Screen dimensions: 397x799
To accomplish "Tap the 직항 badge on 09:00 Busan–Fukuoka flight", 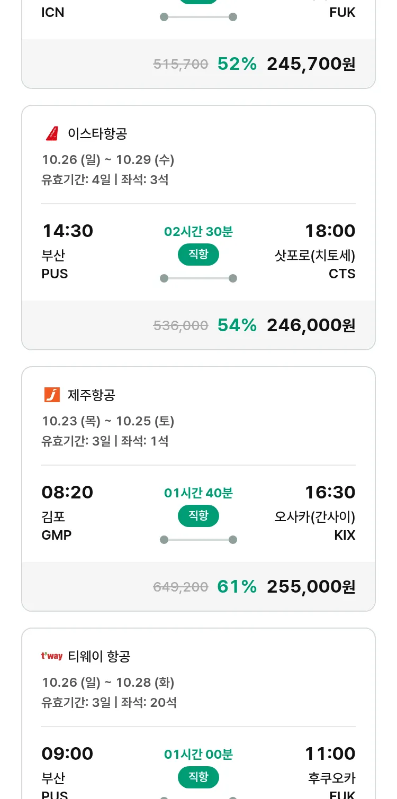I will 198,777.
